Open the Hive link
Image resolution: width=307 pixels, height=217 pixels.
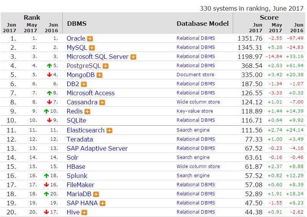[x=73, y=212]
